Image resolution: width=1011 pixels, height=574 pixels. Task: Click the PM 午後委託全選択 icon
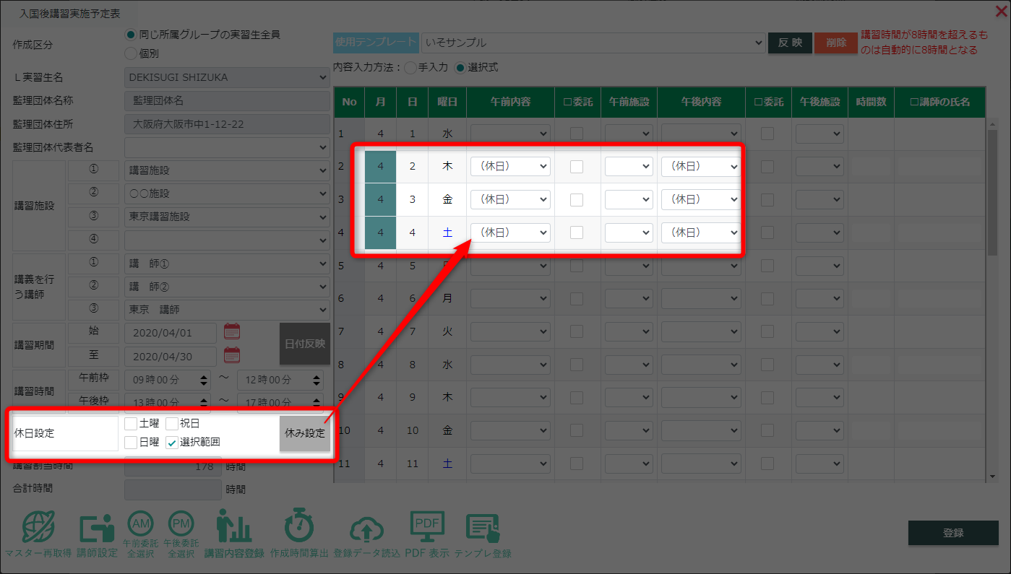(x=181, y=524)
